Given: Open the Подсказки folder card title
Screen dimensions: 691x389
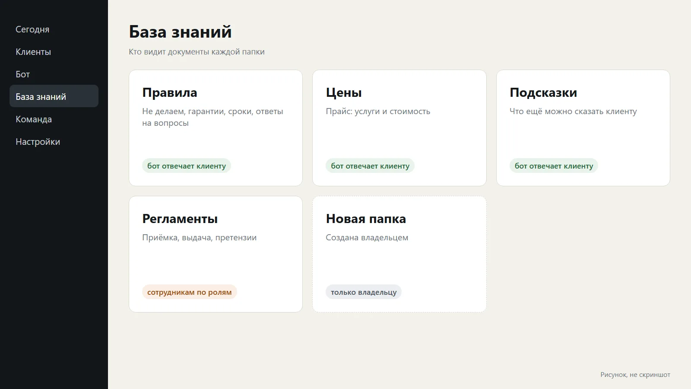Looking at the screenshot, I should [543, 92].
